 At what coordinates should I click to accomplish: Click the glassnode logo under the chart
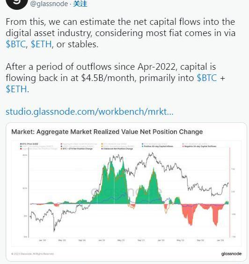(x=231, y=254)
